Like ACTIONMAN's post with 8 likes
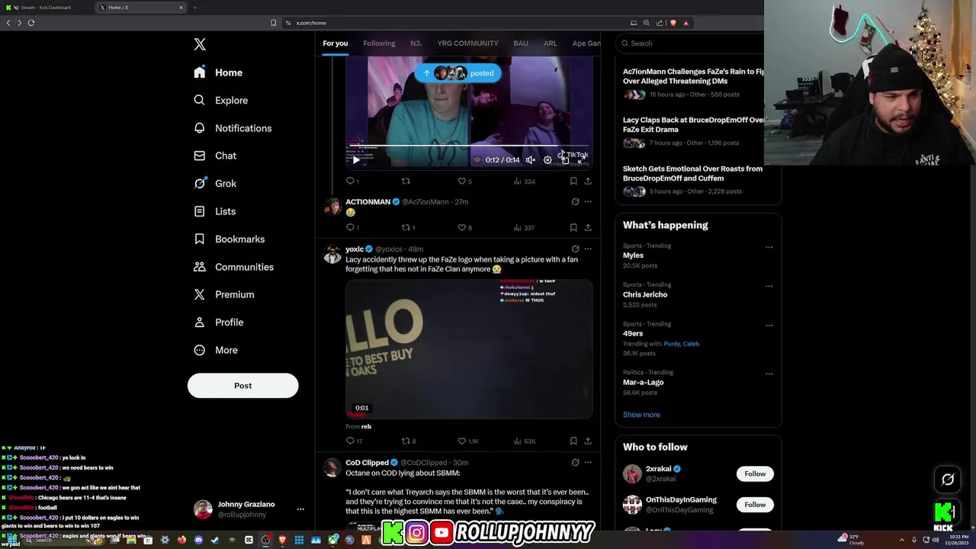Screen dimensions: 976x549 click(x=464, y=227)
